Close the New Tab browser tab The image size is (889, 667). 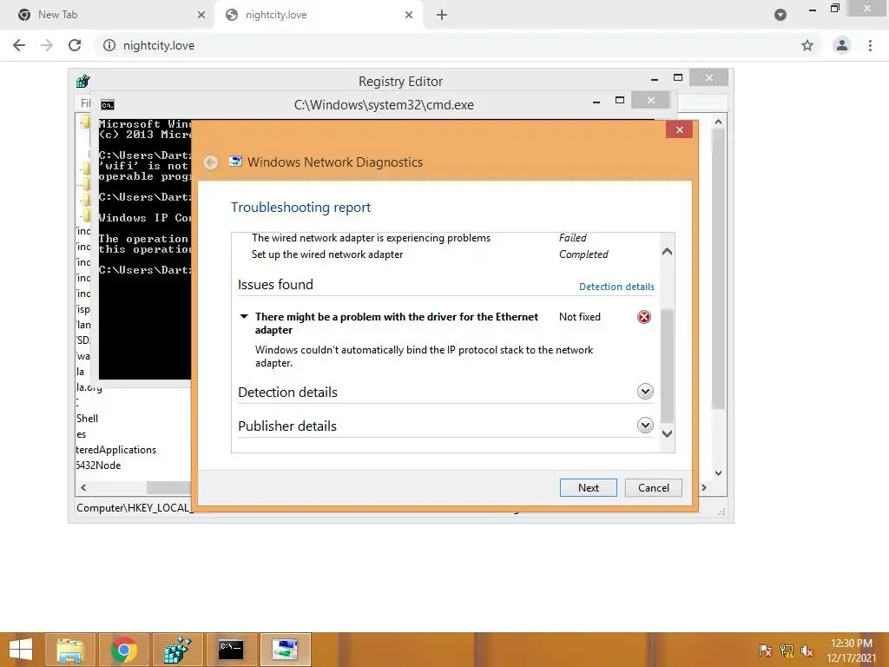[x=201, y=16]
